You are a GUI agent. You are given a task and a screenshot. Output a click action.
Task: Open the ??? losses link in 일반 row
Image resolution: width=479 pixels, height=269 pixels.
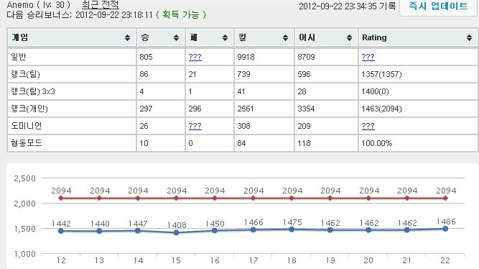195,57
